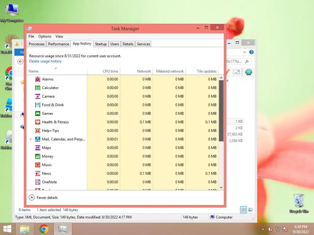Switch to the Users tab
The width and height of the screenshot is (314, 235).
coord(115,44)
